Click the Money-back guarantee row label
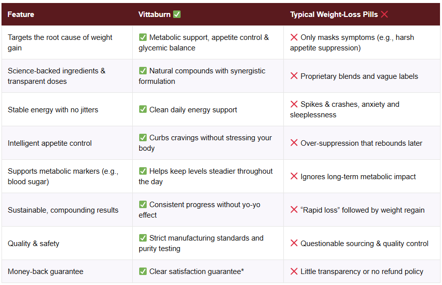 (45, 272)
